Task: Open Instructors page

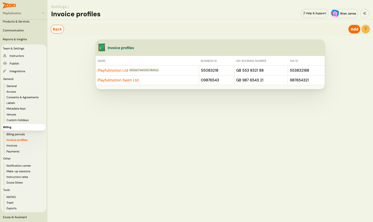Action: (17, 56)
